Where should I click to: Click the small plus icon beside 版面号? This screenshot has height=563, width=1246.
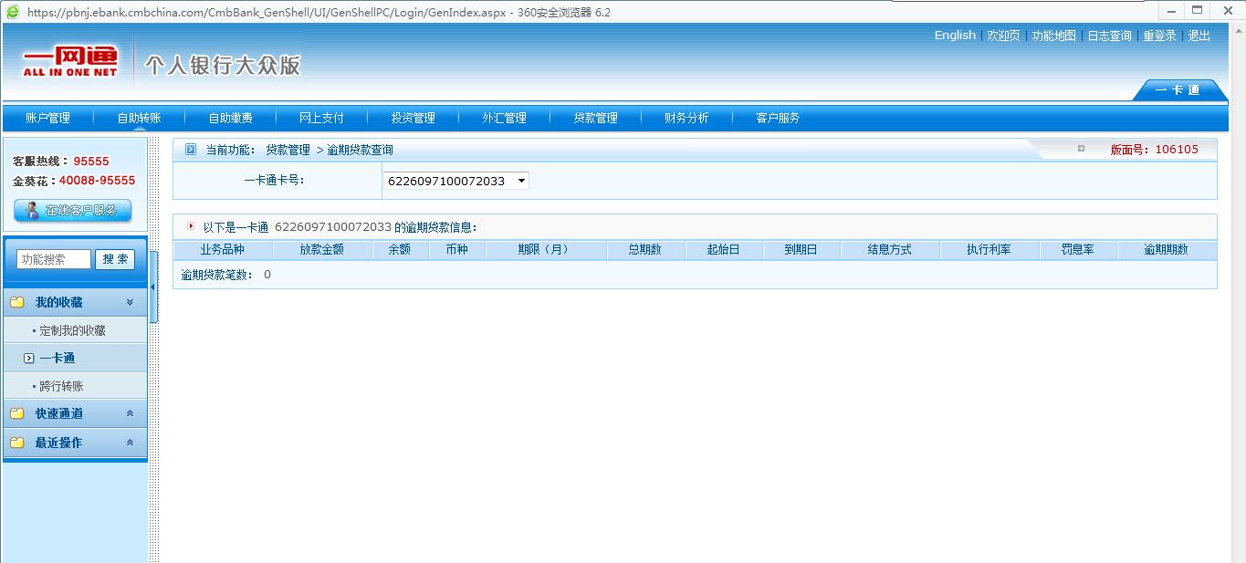[1081, 149]
